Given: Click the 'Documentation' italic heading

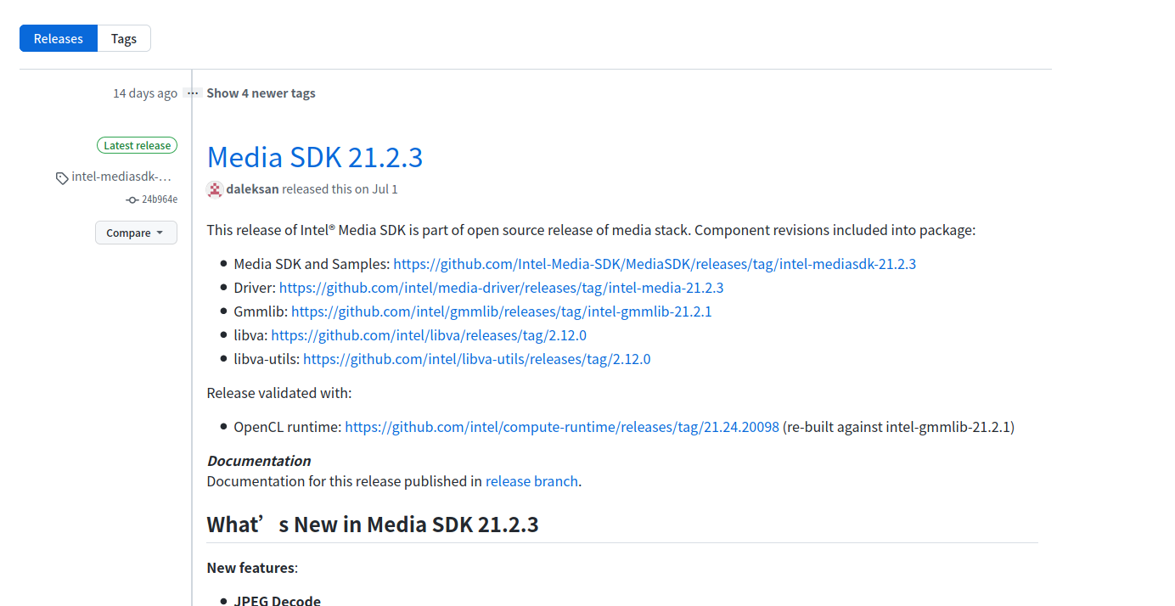Looking at the screenshot, I should tap(259, 461).
